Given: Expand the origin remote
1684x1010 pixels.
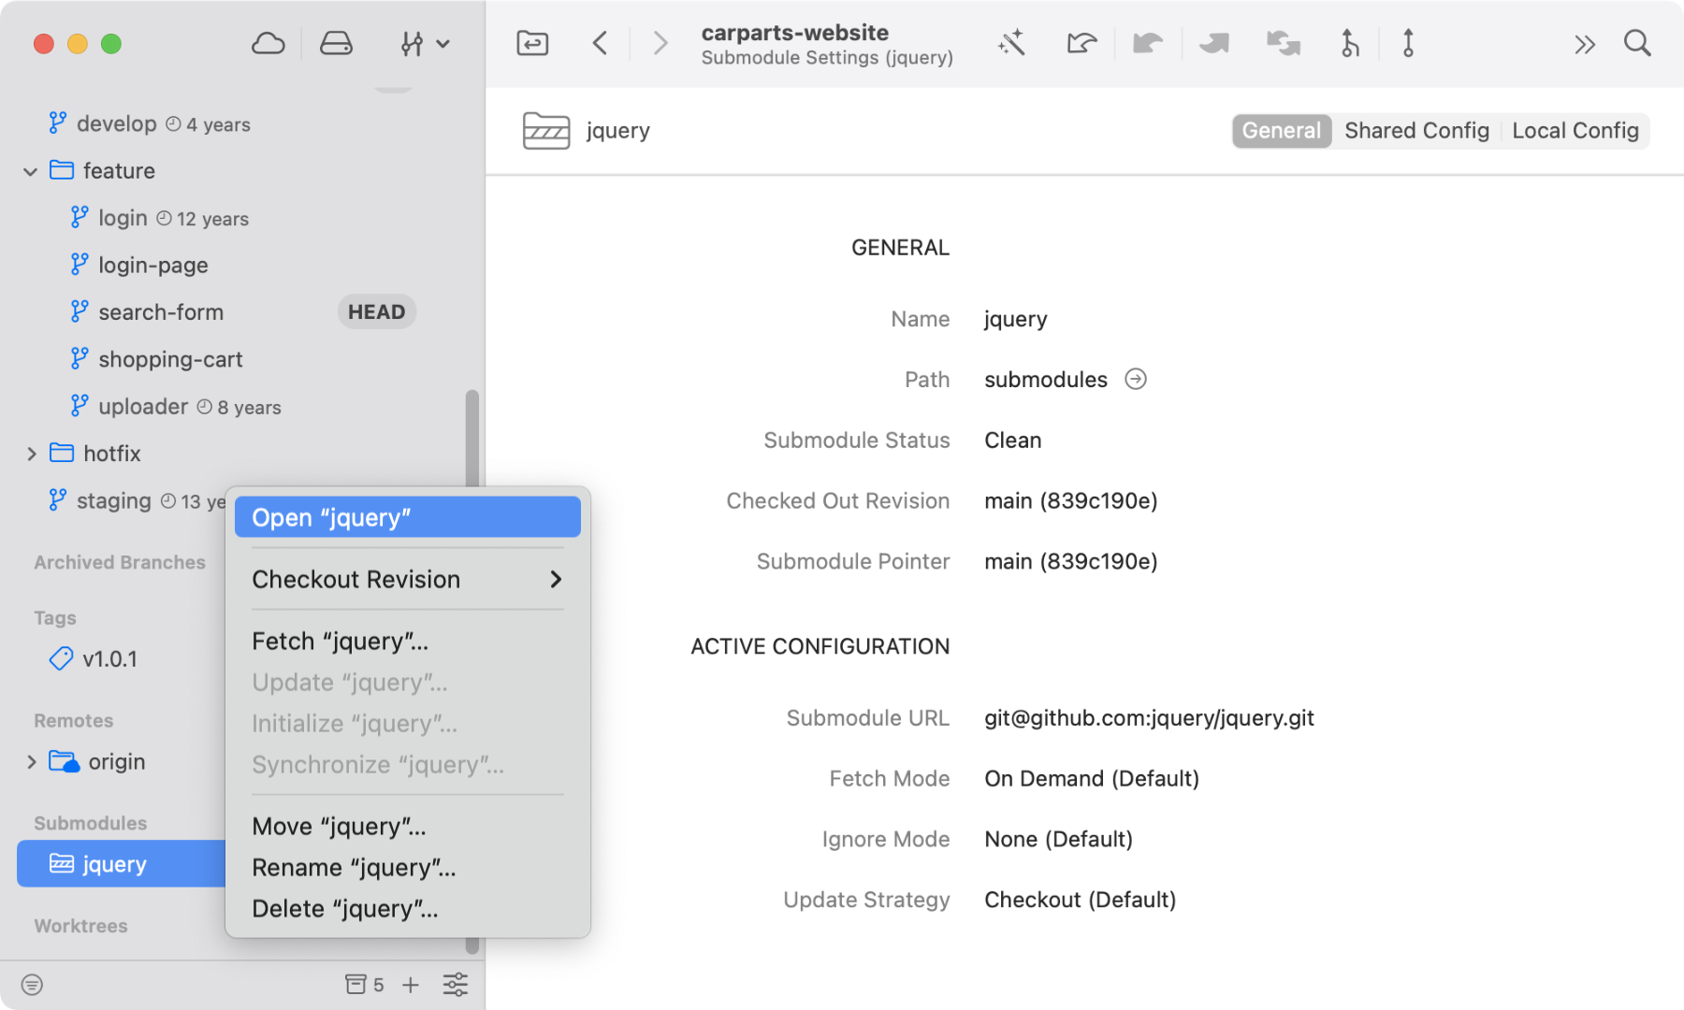Looking at the screenshot, I should pyautogui.click(x=32, y=761).
